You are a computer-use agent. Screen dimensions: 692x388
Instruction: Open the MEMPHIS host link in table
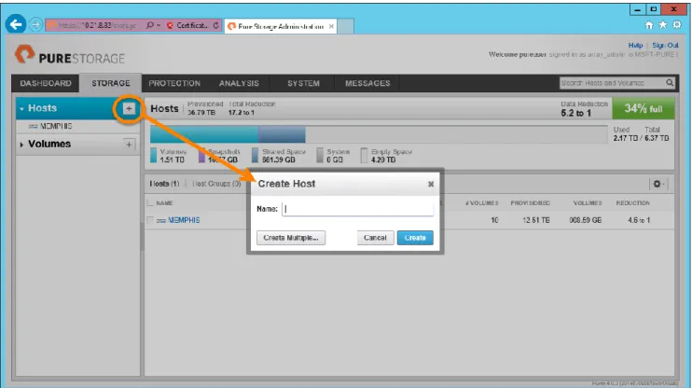click(x=184, y=220)
